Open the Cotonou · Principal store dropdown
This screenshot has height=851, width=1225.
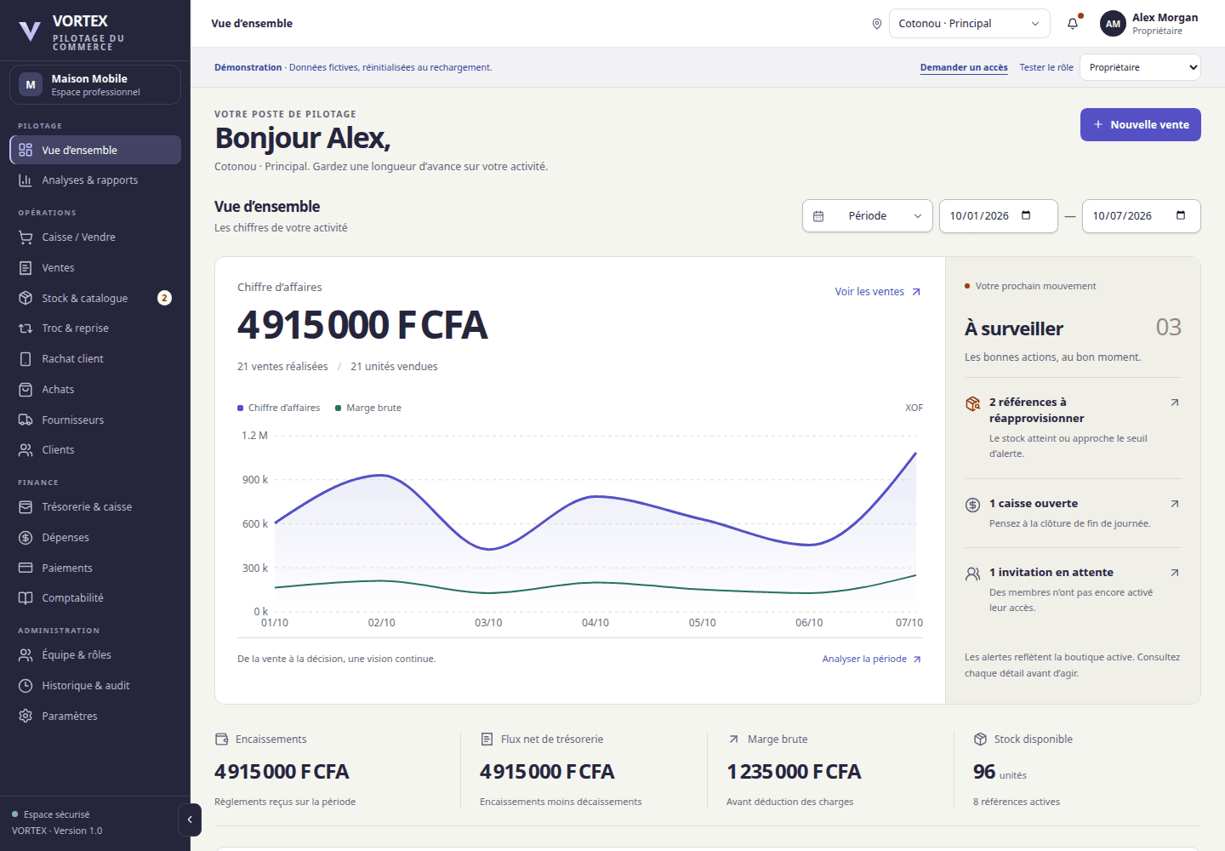pos(970,24)
